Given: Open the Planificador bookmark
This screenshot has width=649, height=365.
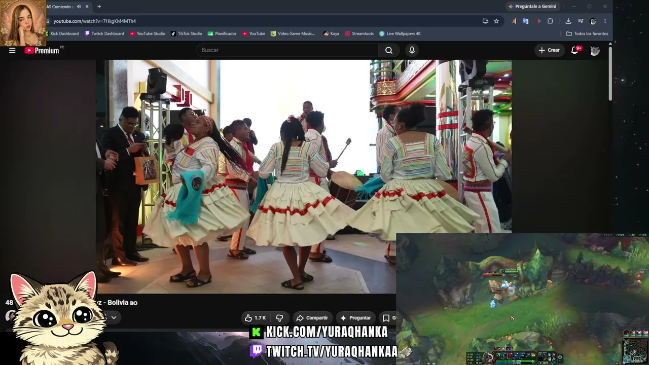Looking at the screenshot, I should coord(222,34).
